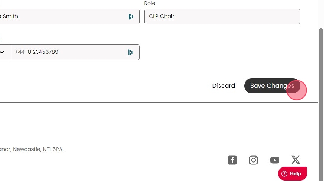The width and height of the screenshot is (324, 181).
Task: Click password manager icon in name field
Action: coord(131,17)
